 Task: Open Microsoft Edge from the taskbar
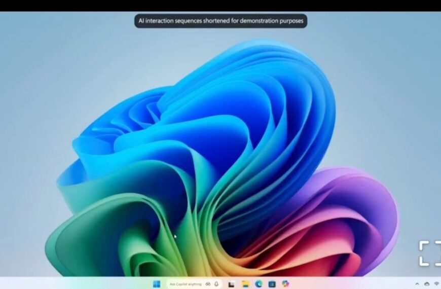pyautogui.click(x=259, y=284)
